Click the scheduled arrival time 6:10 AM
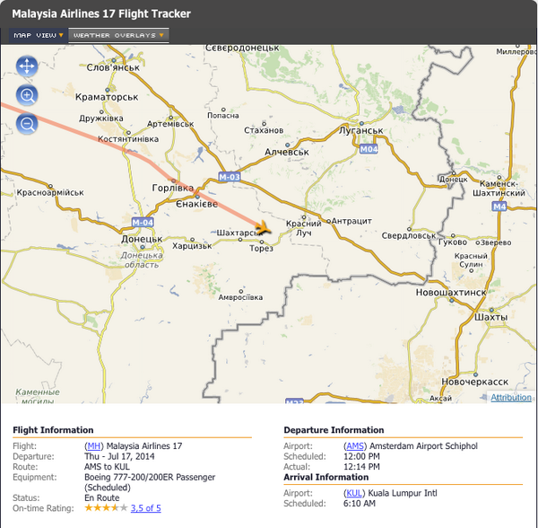Image resolution: width=538 pixels, height=528 pixels. click(x=360, y=503)
